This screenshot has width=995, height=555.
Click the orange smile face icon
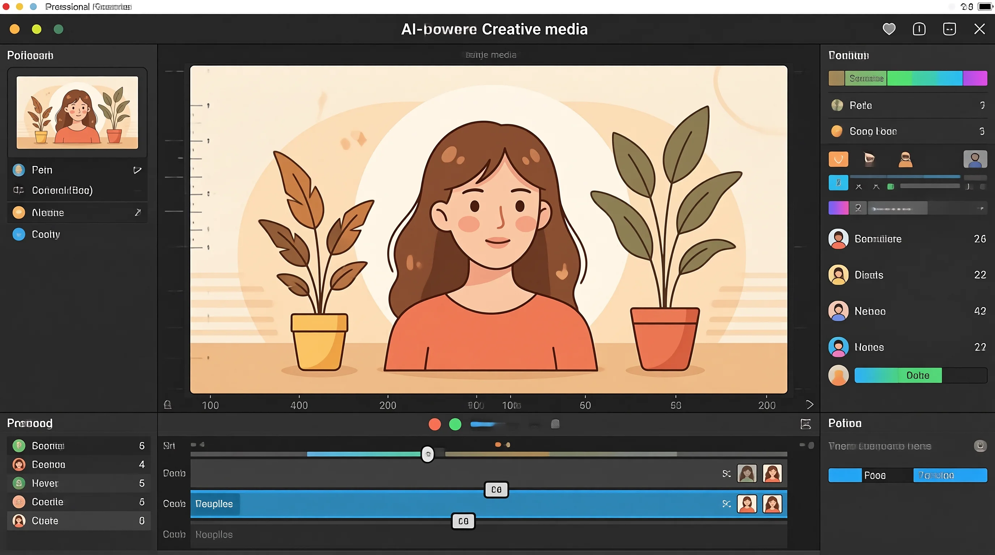coord(838,159)
